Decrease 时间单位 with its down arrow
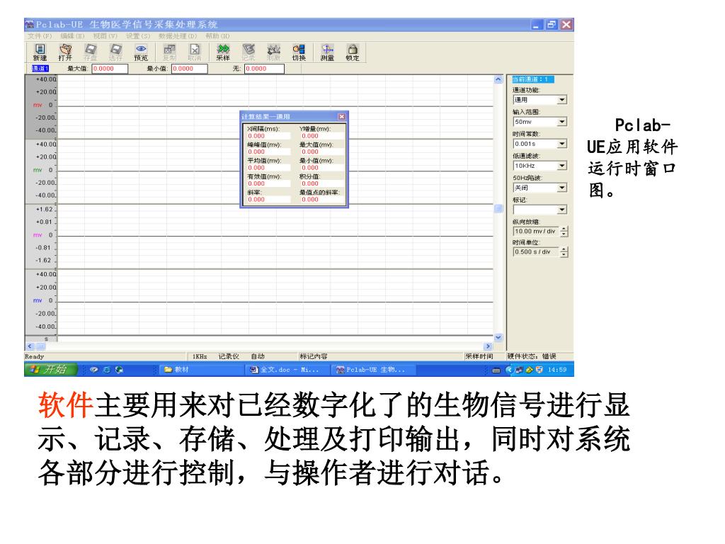 click(x=564, y=255)
